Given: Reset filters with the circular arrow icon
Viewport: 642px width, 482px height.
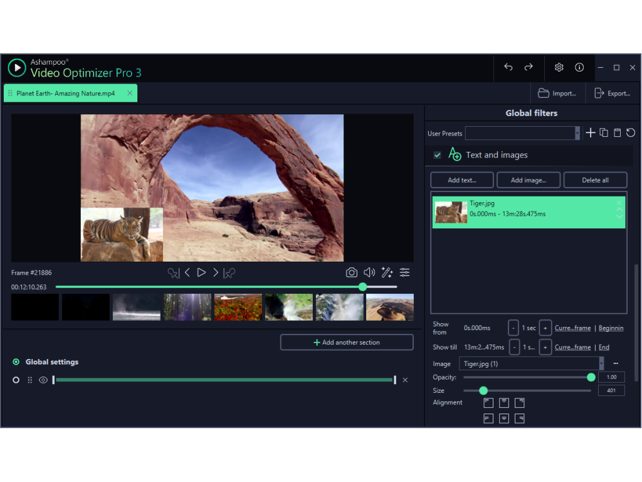Looking at the screenshot, I should tap(631, 133).
